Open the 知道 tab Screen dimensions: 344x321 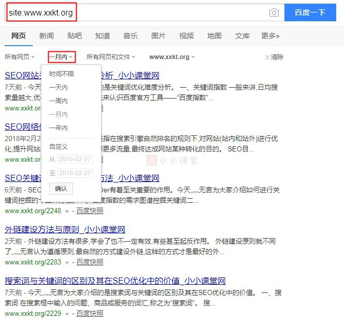tap(103, 36)
